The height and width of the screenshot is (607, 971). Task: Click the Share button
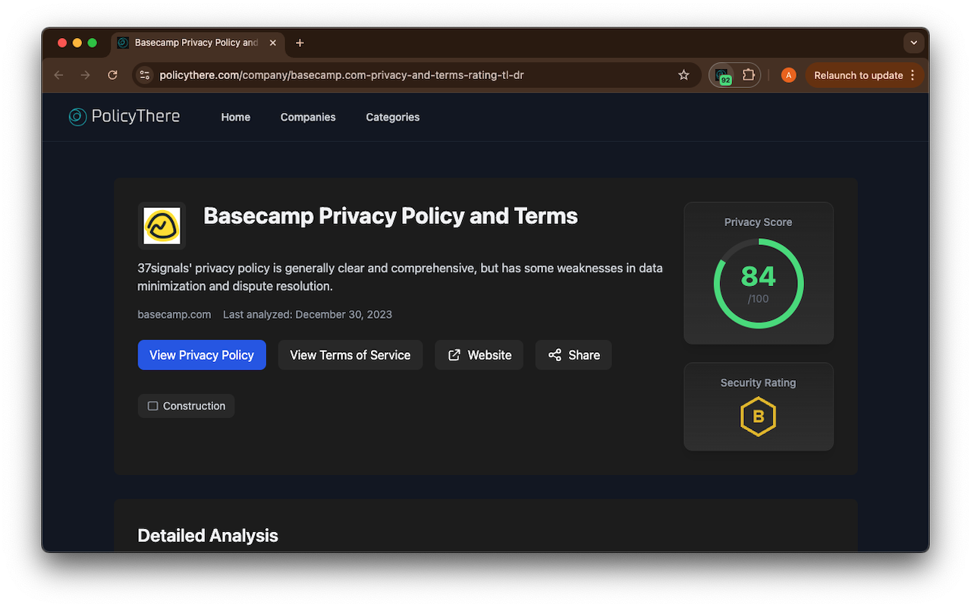tap(573, 355)
